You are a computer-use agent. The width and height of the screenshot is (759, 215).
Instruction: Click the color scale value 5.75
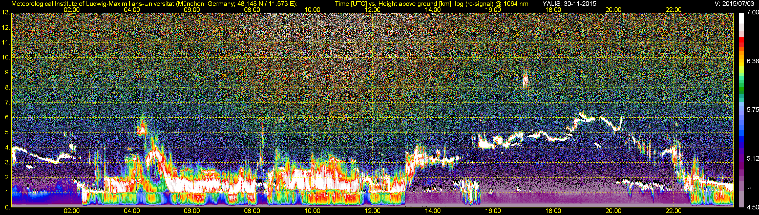(752, 110)
